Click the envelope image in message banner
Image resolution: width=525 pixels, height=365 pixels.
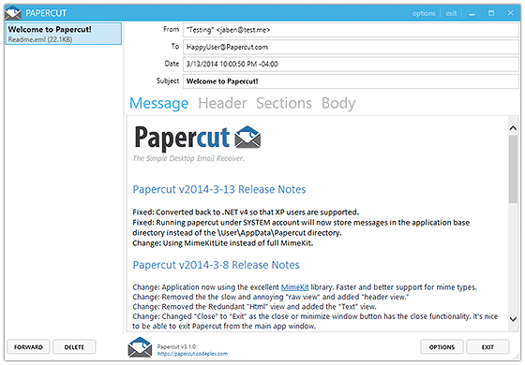(x=247, y=138)
